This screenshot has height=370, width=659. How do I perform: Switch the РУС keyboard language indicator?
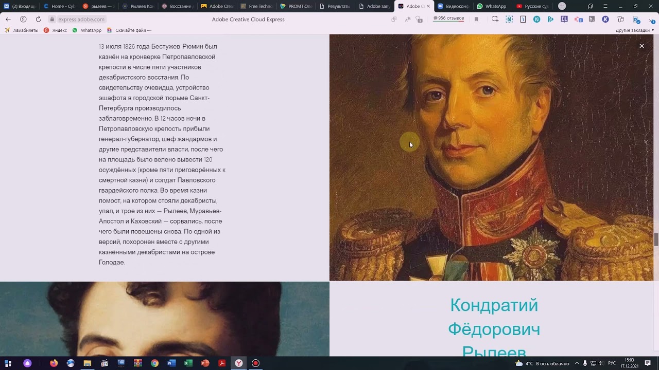click(612, 363)
